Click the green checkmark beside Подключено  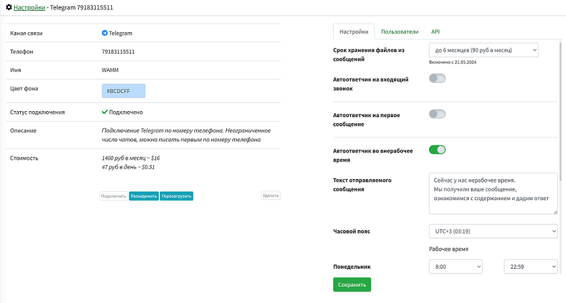(105, 112)
